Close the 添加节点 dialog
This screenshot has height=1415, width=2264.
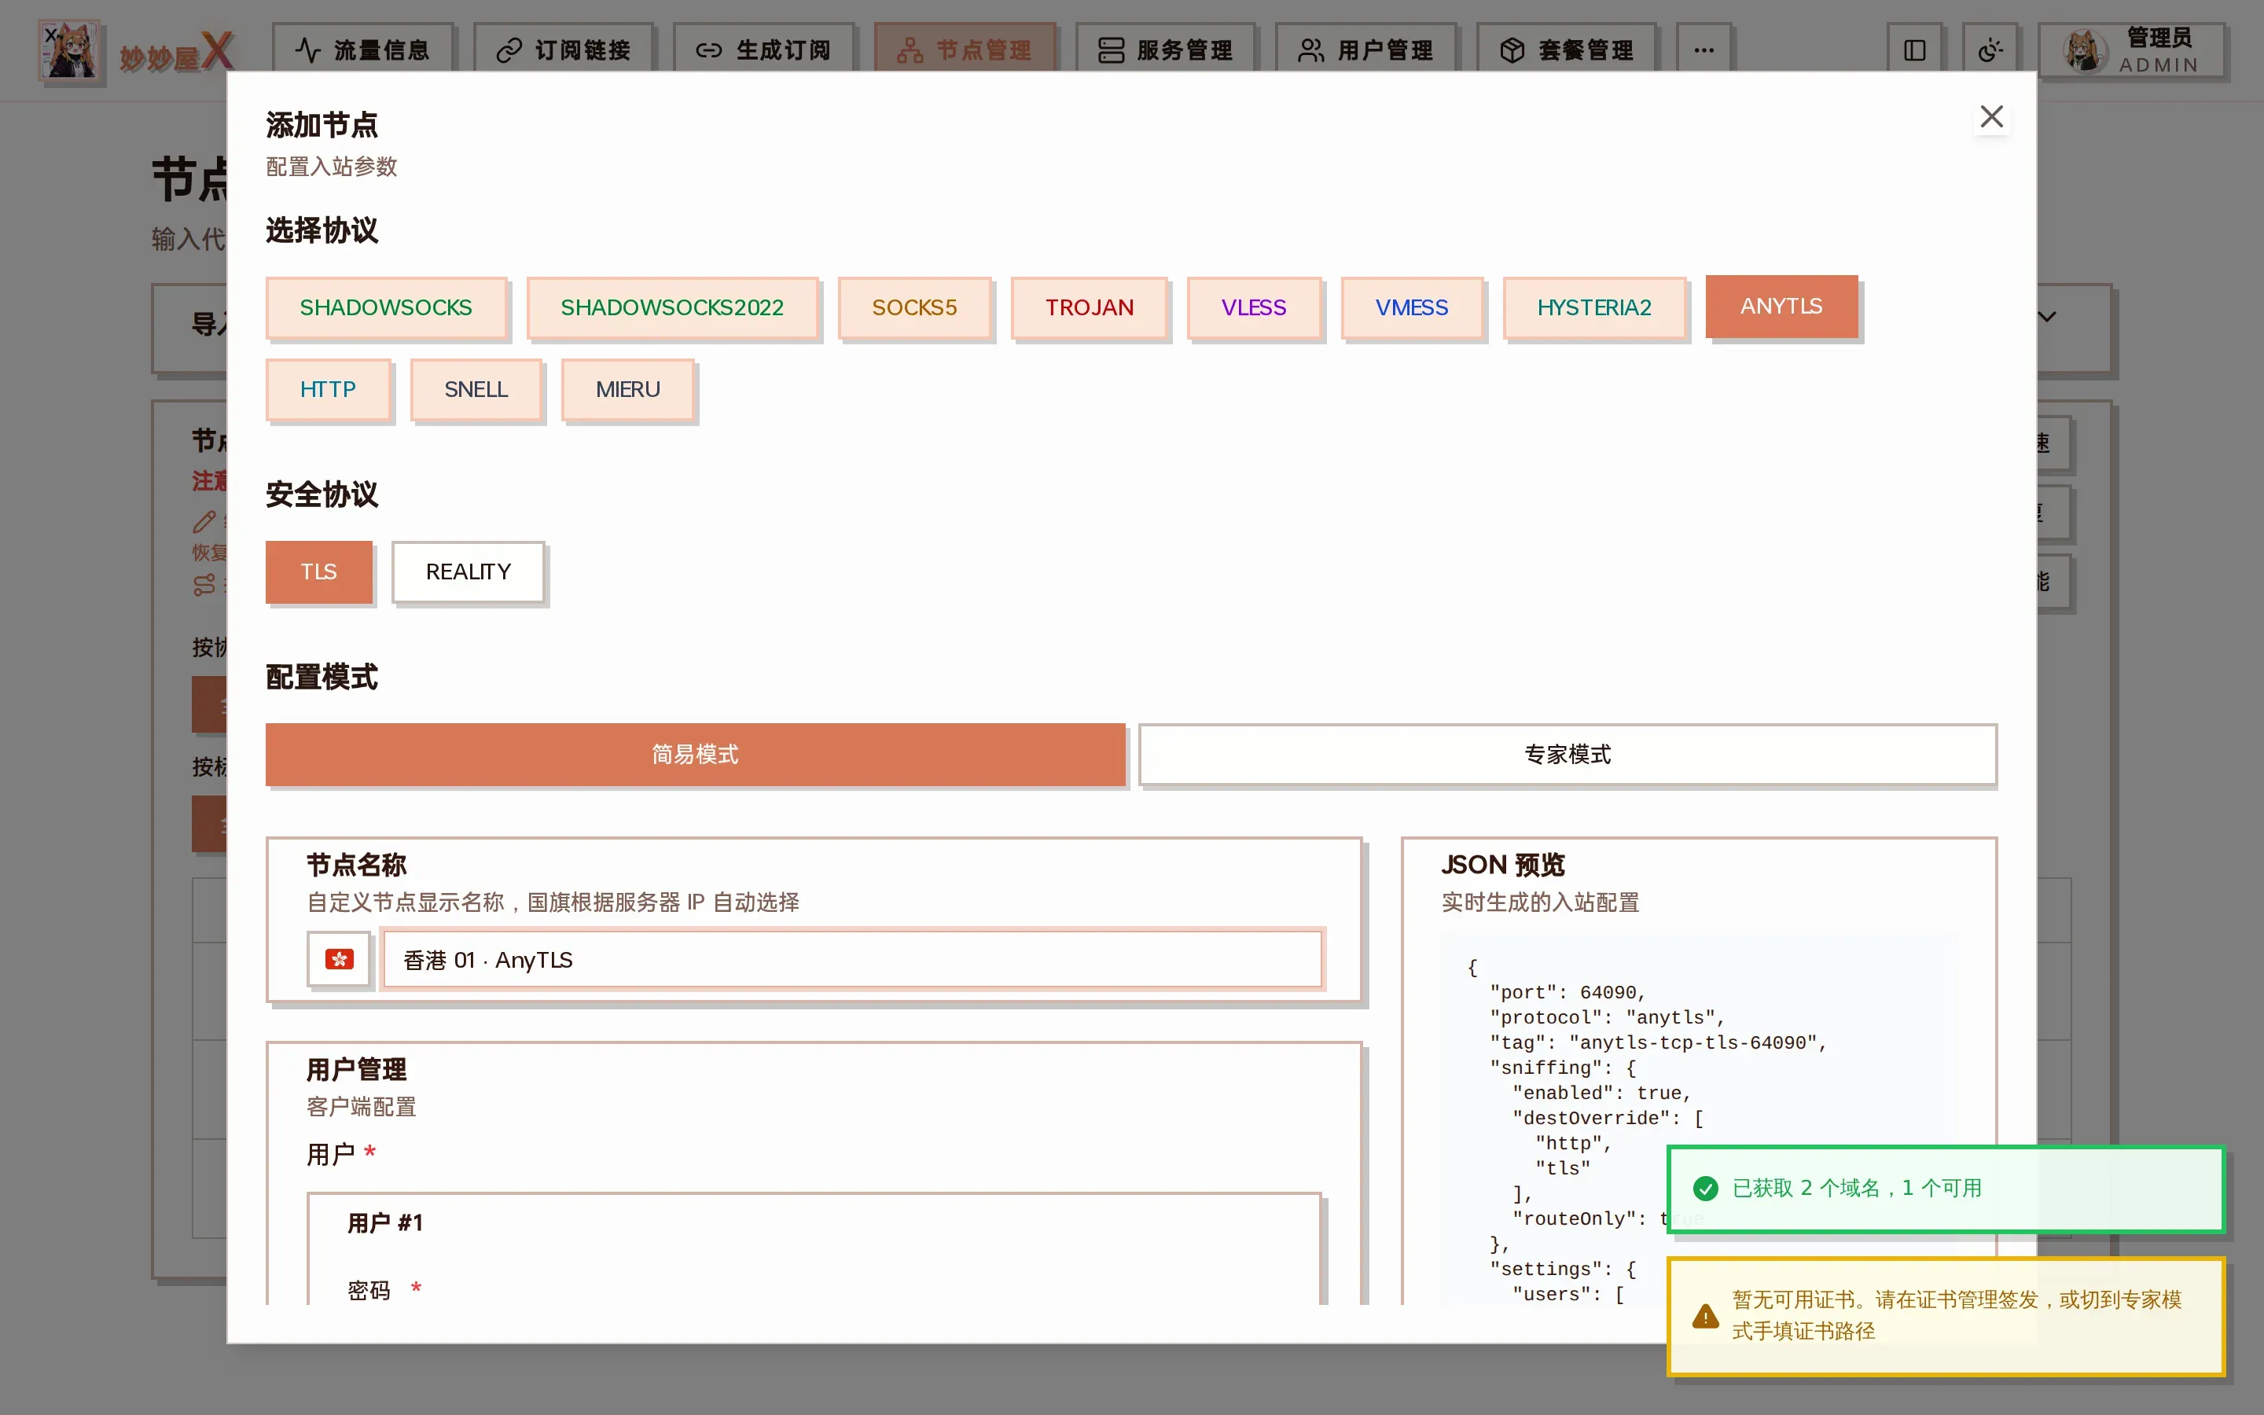coord(1990,117)
